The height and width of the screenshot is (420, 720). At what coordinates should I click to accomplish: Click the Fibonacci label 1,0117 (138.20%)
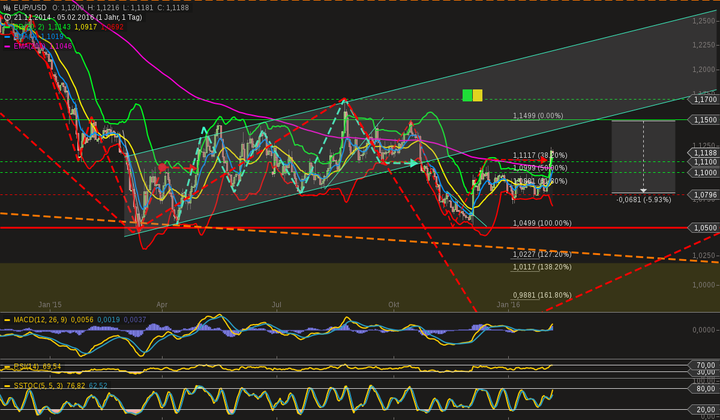[542, 267]
